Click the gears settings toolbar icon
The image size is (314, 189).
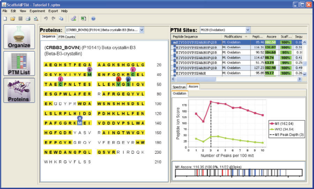pos(74,19)
